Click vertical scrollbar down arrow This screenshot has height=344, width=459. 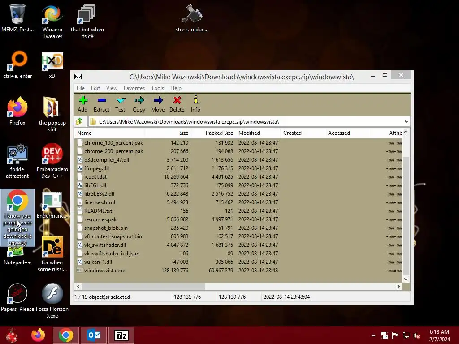click(406, 279)
